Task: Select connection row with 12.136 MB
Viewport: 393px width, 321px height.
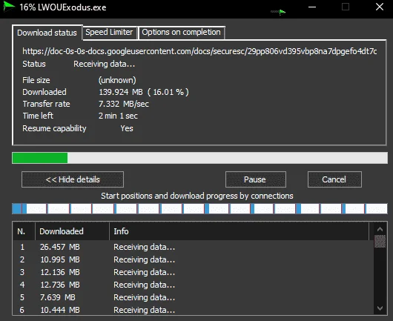Action: (193, 272)
